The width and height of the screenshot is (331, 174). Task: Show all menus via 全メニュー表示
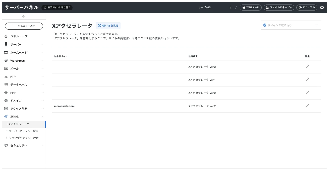[24, 26]
